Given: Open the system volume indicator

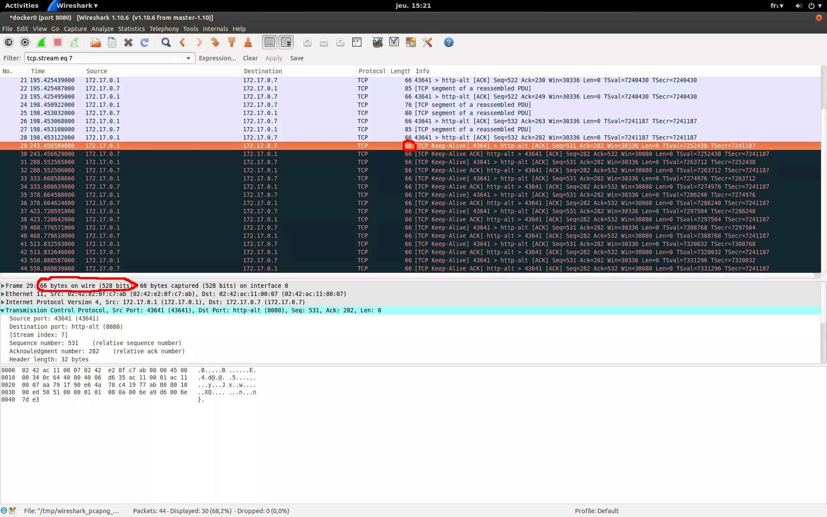Looking at the screenshot, I should click(799, 6).
